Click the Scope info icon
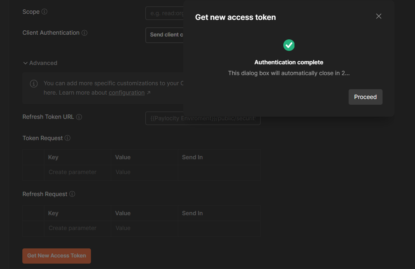 click(44, 12)
